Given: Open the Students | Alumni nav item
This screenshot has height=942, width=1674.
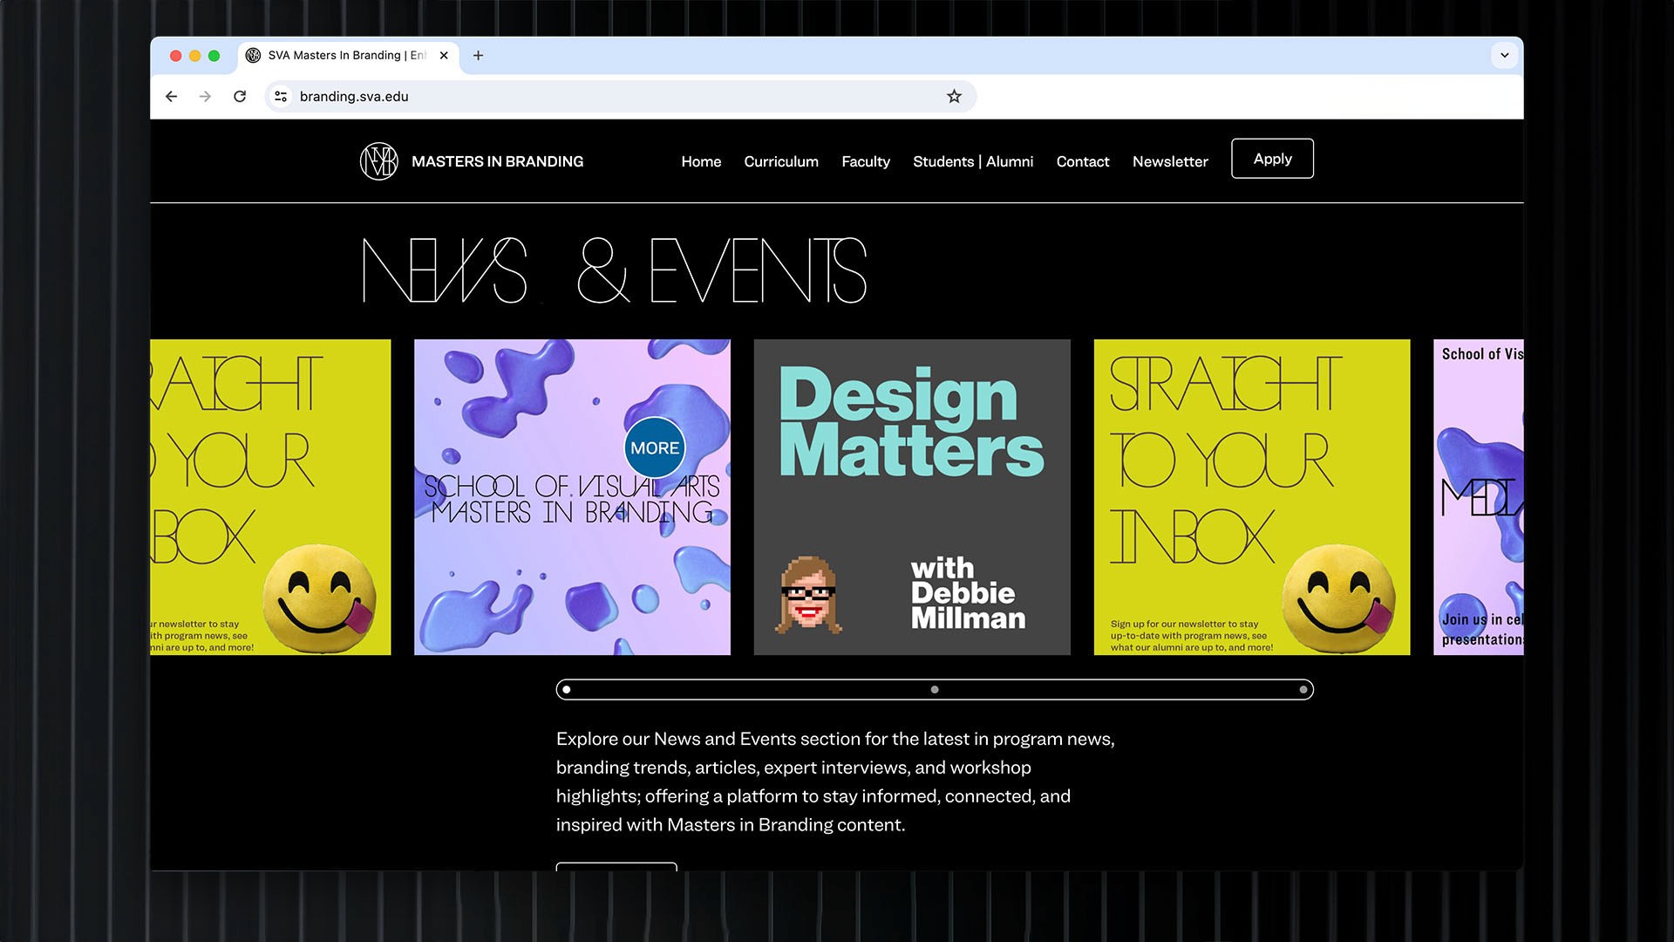Looking at the screenshot, I should point(973,161).
